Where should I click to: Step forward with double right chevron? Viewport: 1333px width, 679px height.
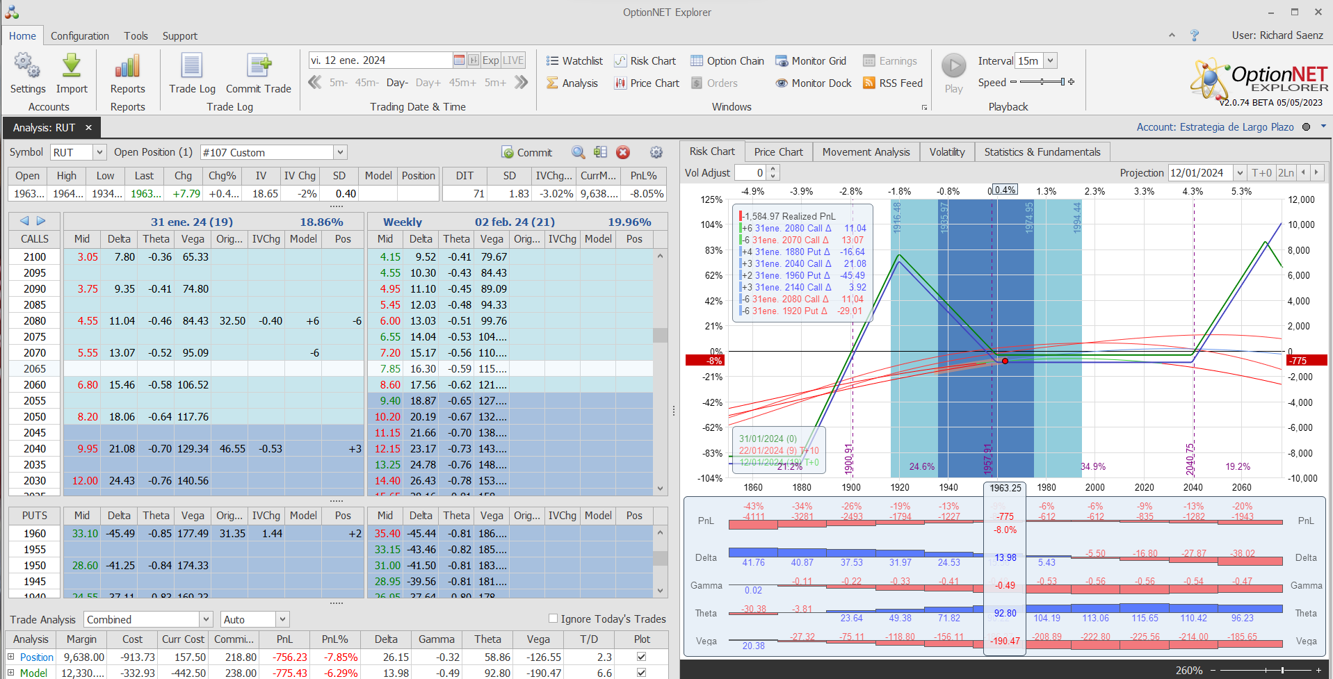[521, 83]
